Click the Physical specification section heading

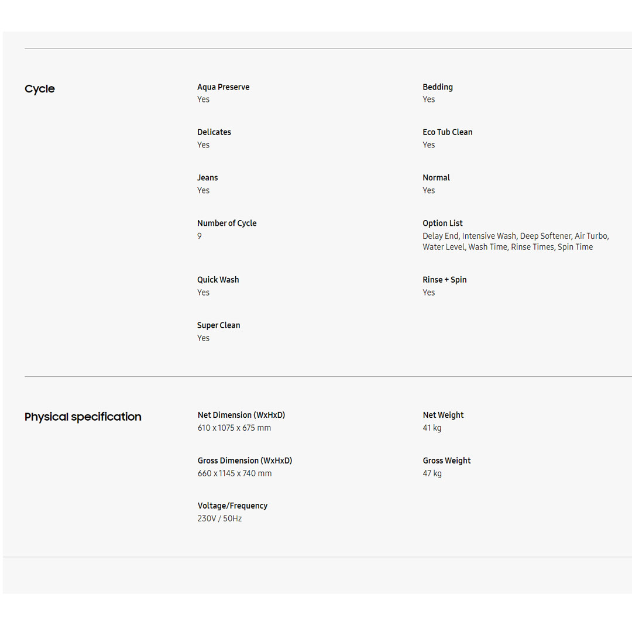(83, 417)
